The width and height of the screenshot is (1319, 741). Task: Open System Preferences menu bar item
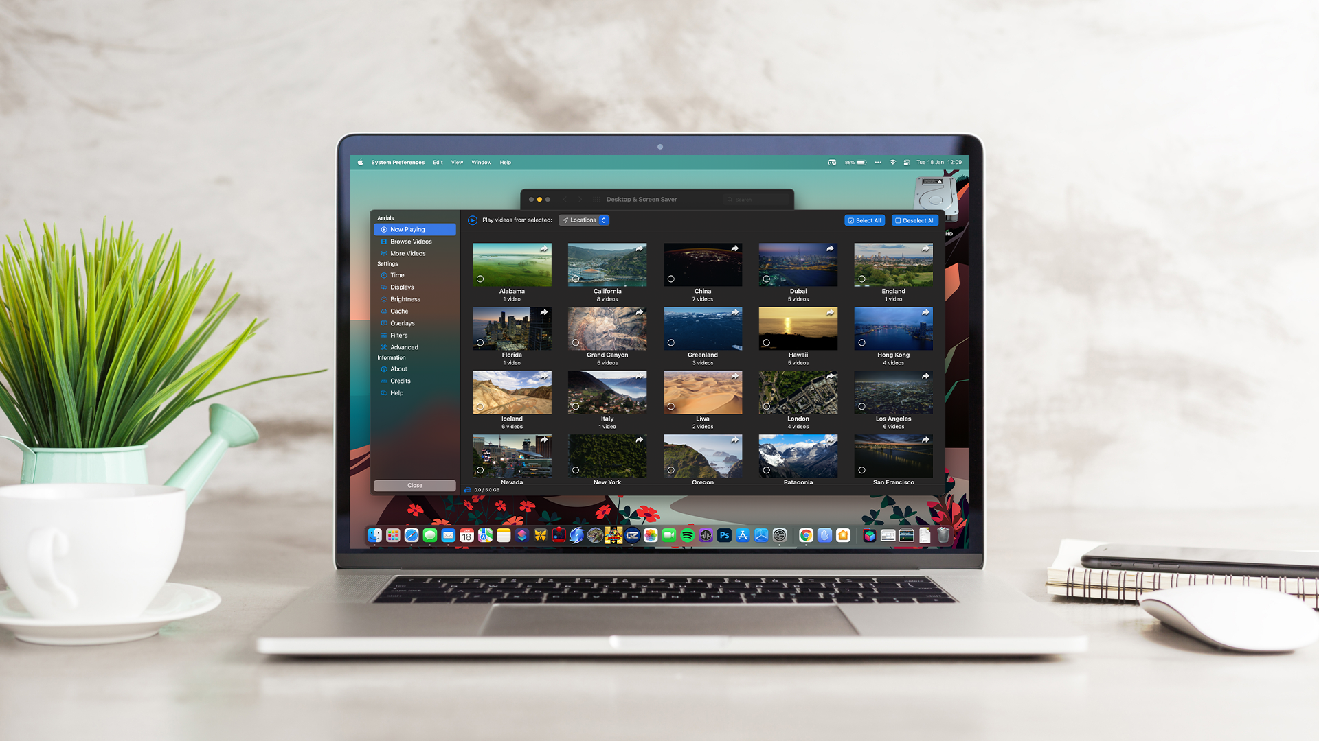point(397,162)
